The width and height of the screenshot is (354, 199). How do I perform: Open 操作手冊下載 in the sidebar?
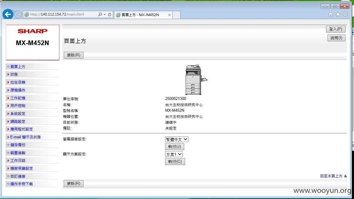[x=21, y=184]
